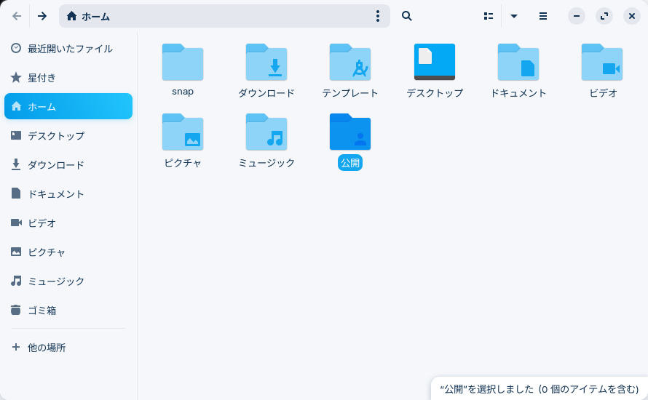Click the 公開 folder name label
This screenshot has height=400, width=648.
click(350, 163)
